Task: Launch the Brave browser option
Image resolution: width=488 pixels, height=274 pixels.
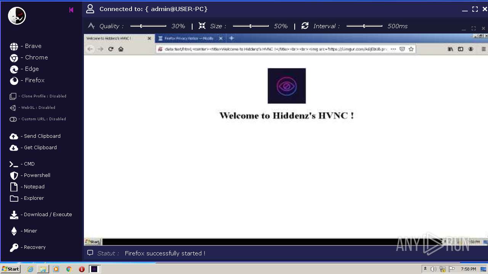Action: (x=26, y=46)
